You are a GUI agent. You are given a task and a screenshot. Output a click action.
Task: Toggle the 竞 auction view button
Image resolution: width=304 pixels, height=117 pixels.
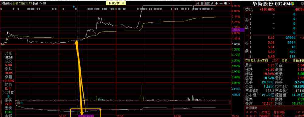click(x=198, y=3)
